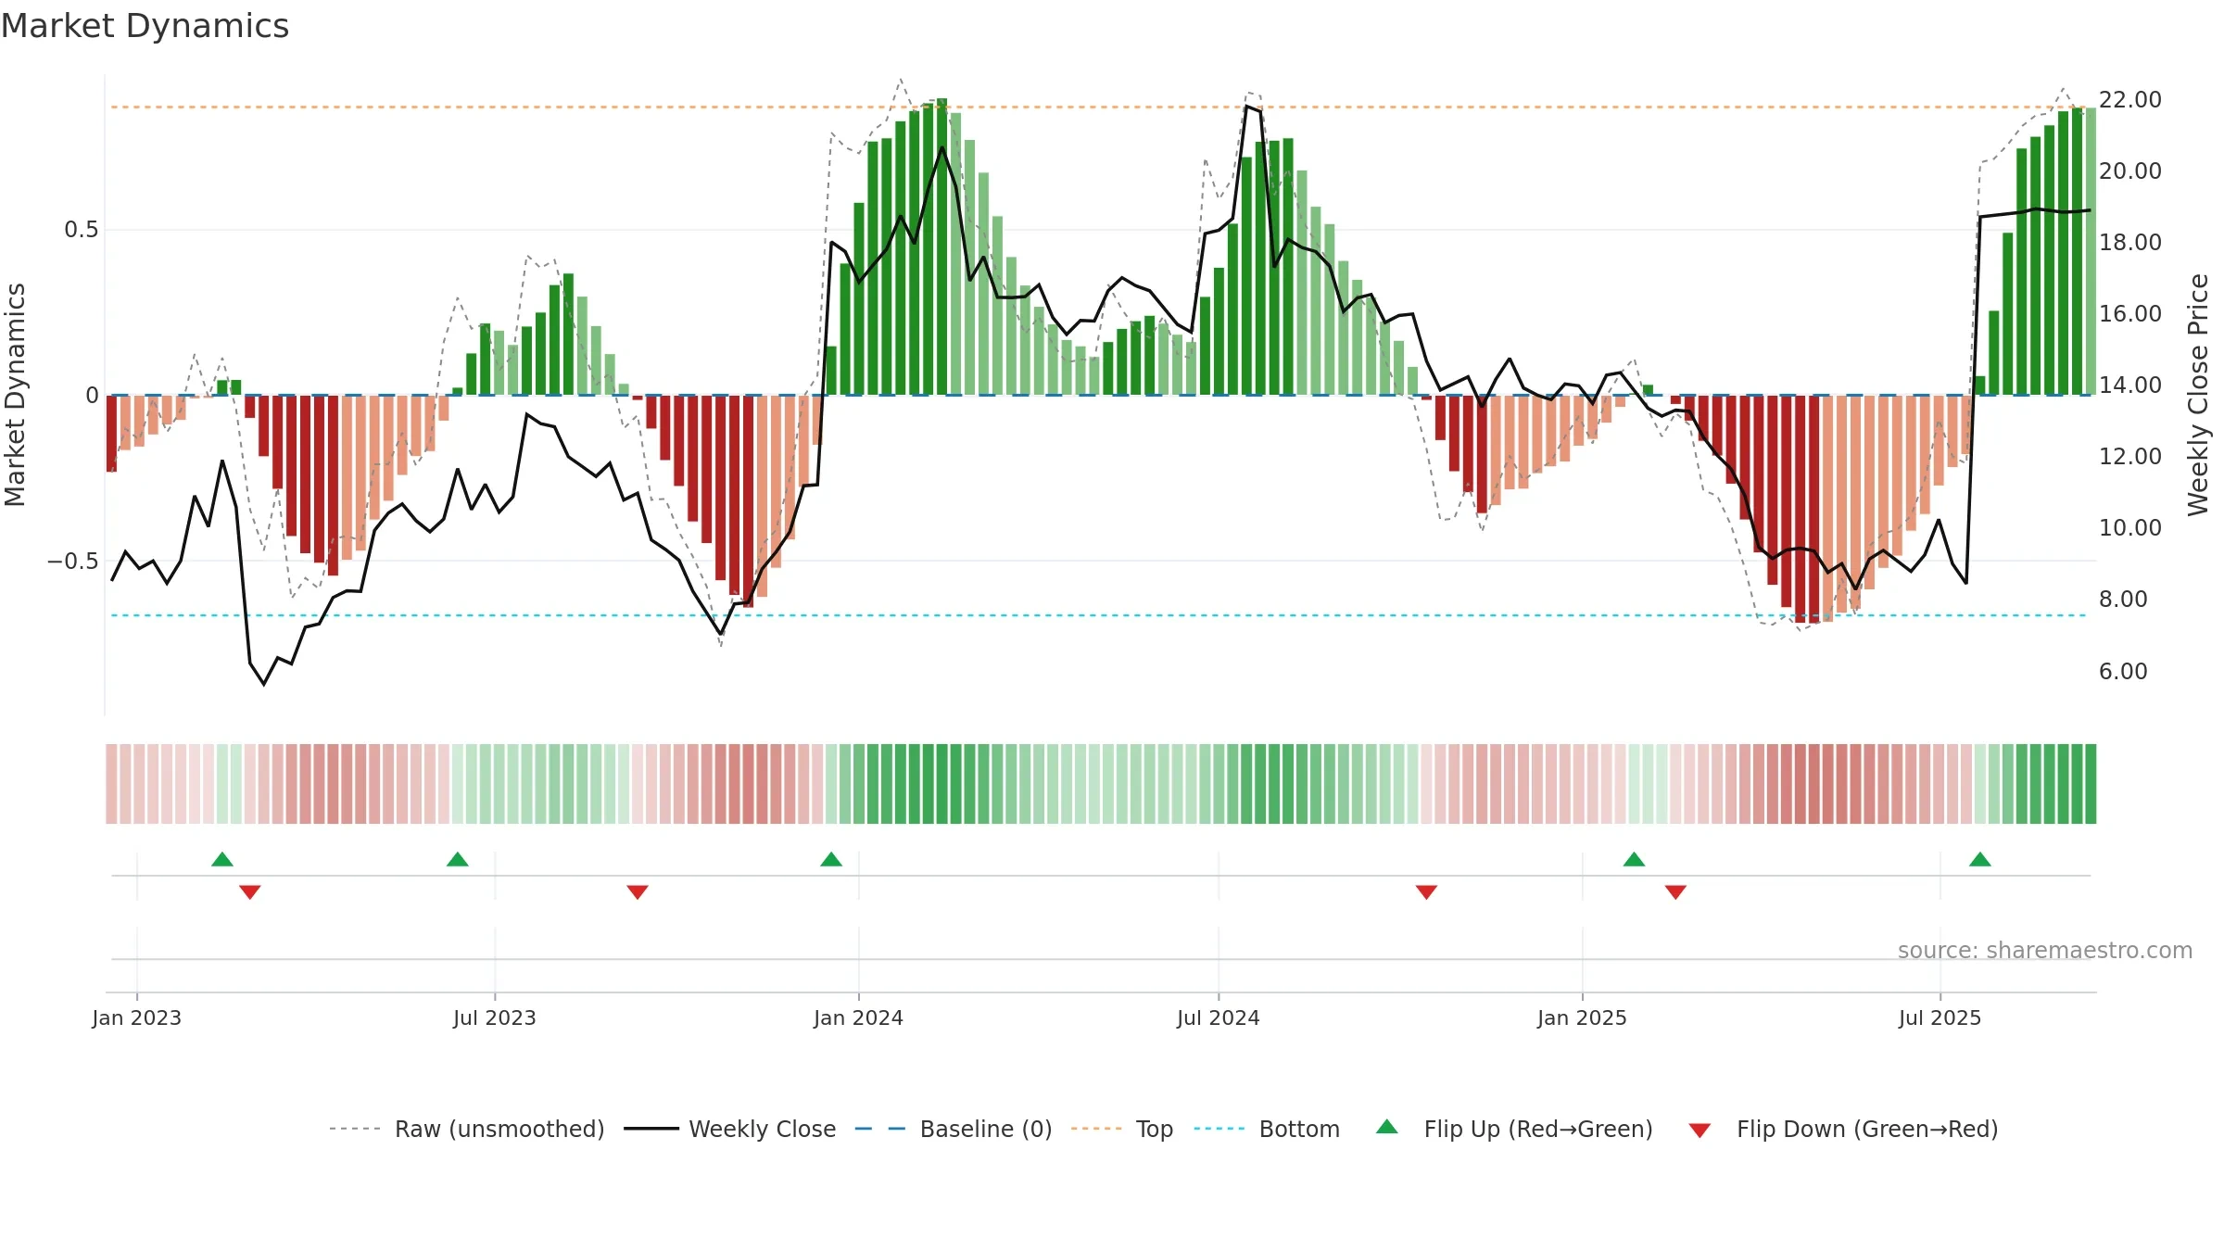Viewport: 2224px width, 1251px height.
Task: Click the 16.00 price axis label
Action: click(2130, 313)
